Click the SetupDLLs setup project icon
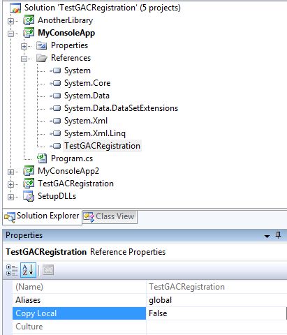 tap(29, 196)
